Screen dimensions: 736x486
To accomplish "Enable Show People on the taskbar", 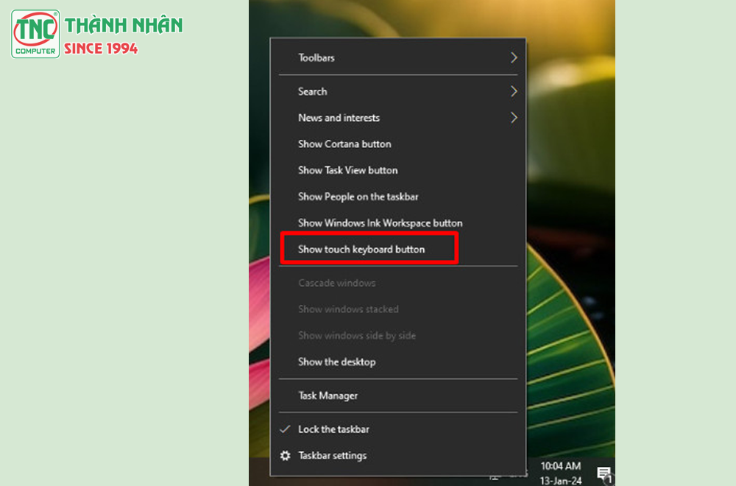I will [x=398, y=197].
